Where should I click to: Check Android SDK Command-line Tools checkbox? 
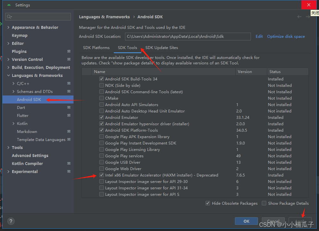(102, 92)
